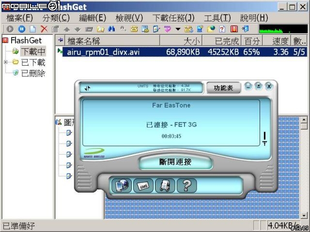Click the purple speed mode icon
310x232 pixels.
click(168, 29)
